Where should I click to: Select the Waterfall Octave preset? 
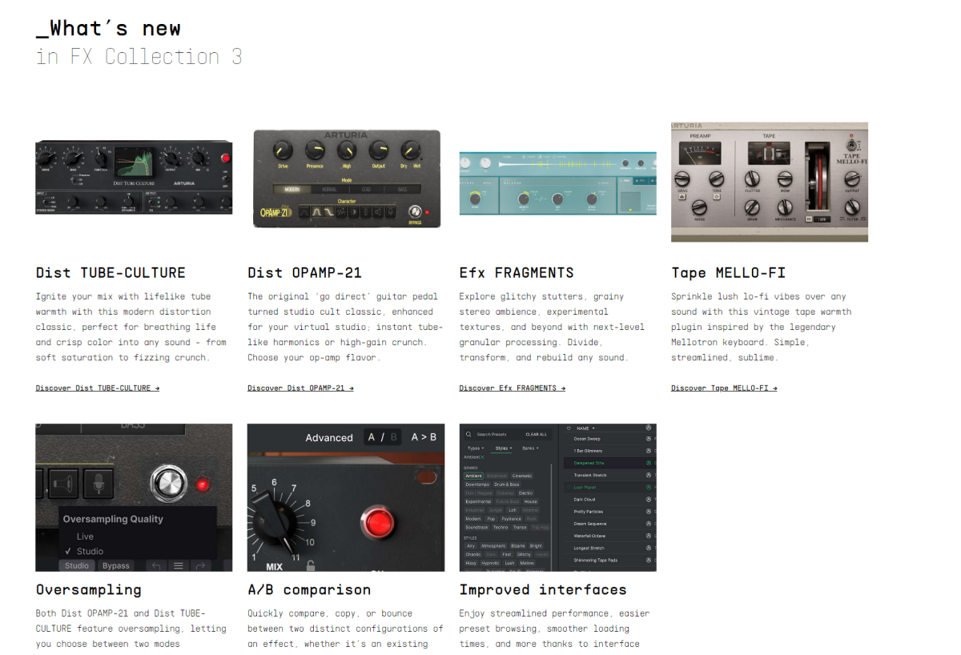coord(589,536)
